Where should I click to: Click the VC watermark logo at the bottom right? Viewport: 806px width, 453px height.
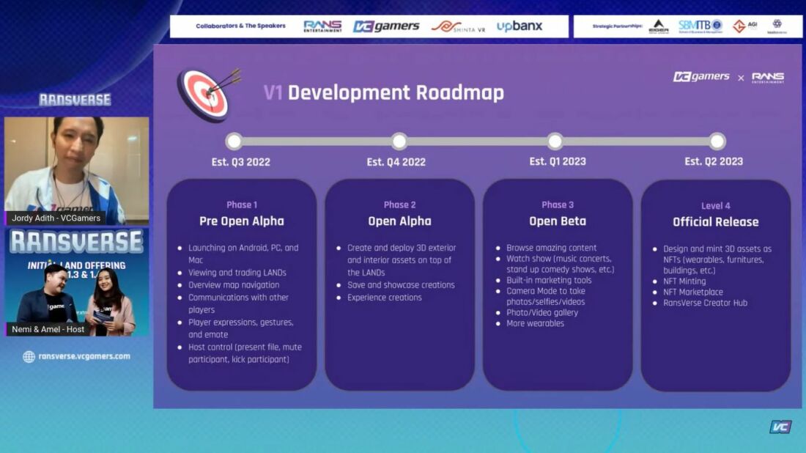780,427
